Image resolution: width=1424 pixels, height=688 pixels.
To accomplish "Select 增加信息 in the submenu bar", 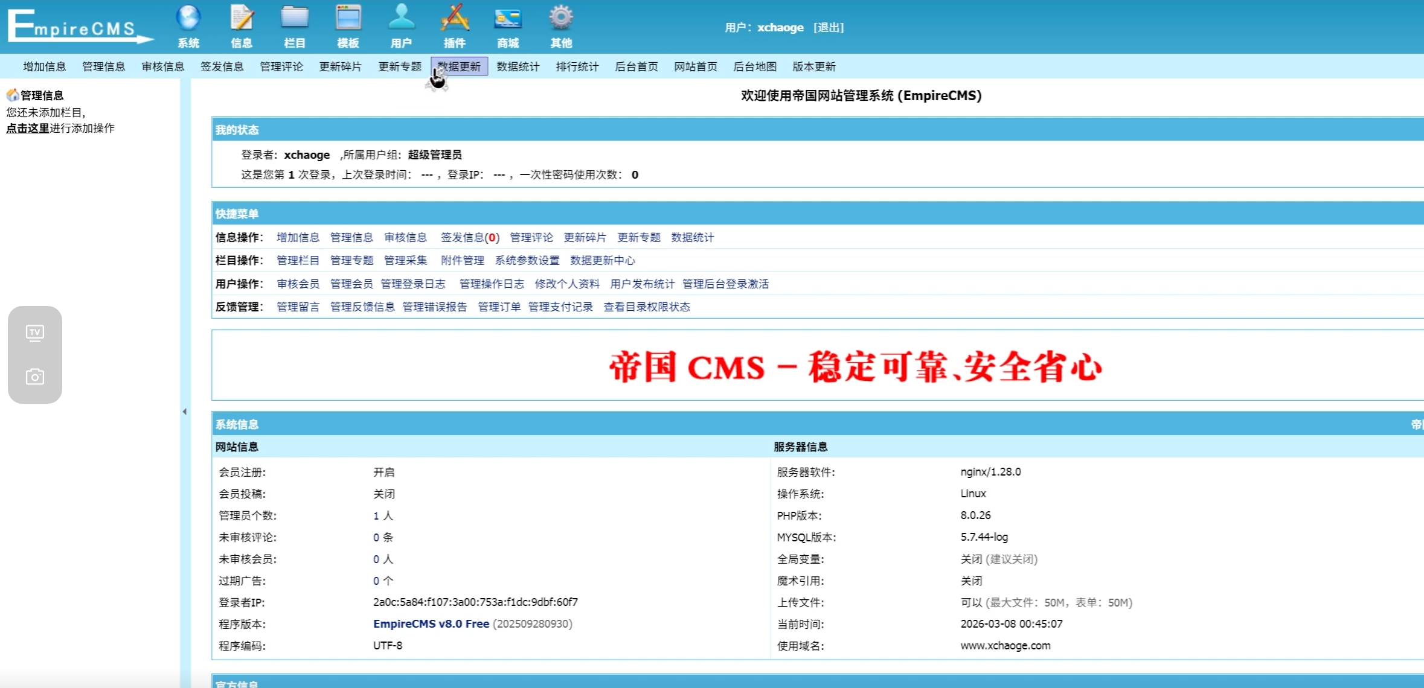I will (44, 66).
